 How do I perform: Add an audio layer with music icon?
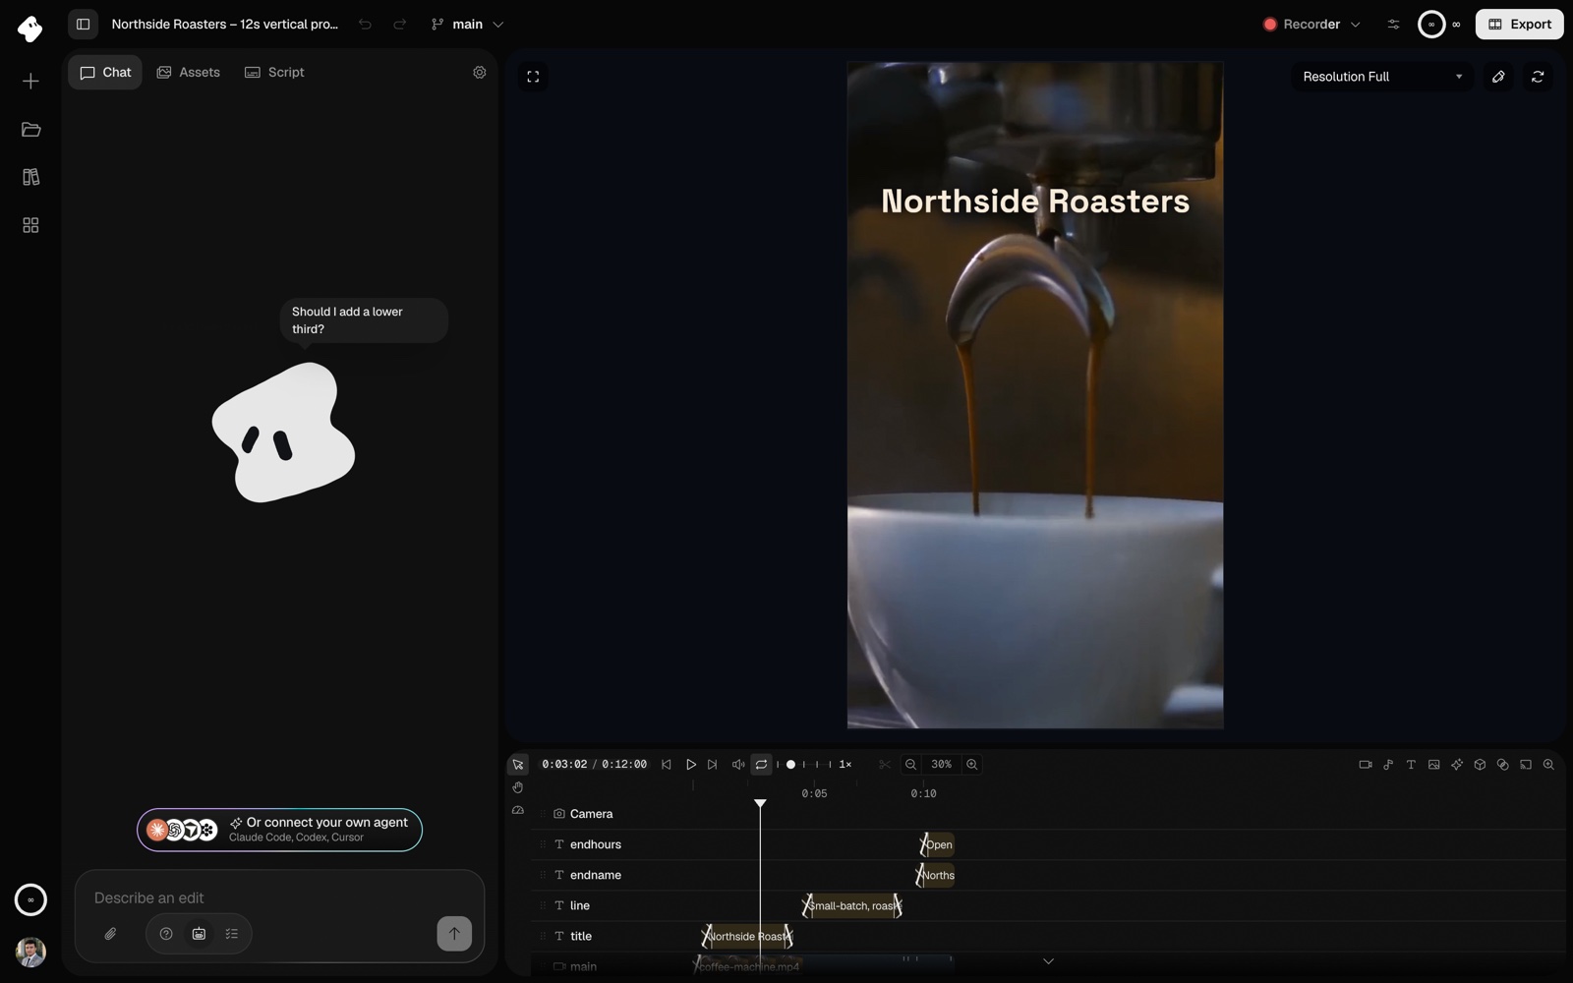pos(1388,765)
